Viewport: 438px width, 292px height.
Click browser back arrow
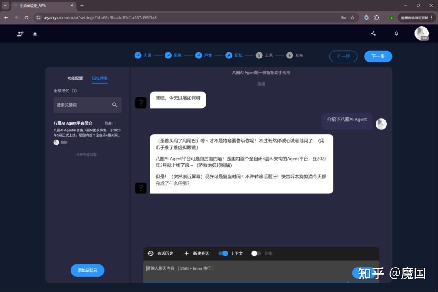(6, 17)
